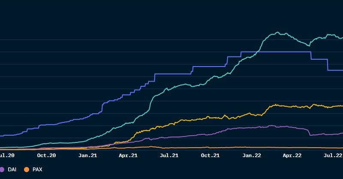
Task: Click the Jan.21 x-axis label
Action: click(87, 155)
